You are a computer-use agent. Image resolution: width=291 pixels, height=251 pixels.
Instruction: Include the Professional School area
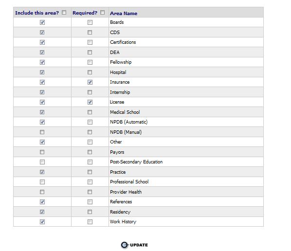[42, 182]
